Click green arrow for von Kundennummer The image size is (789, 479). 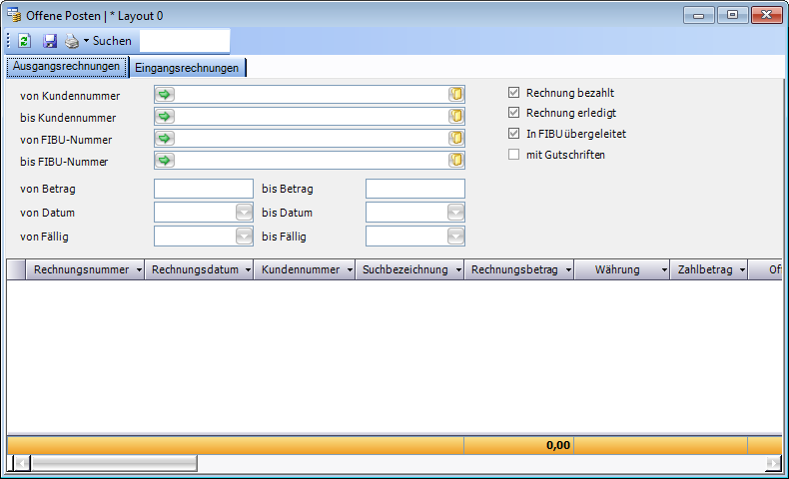(165, 95)
